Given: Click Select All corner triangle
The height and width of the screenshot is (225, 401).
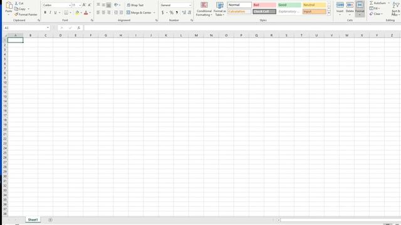Looking at the screenshot, I should point(5,36).
